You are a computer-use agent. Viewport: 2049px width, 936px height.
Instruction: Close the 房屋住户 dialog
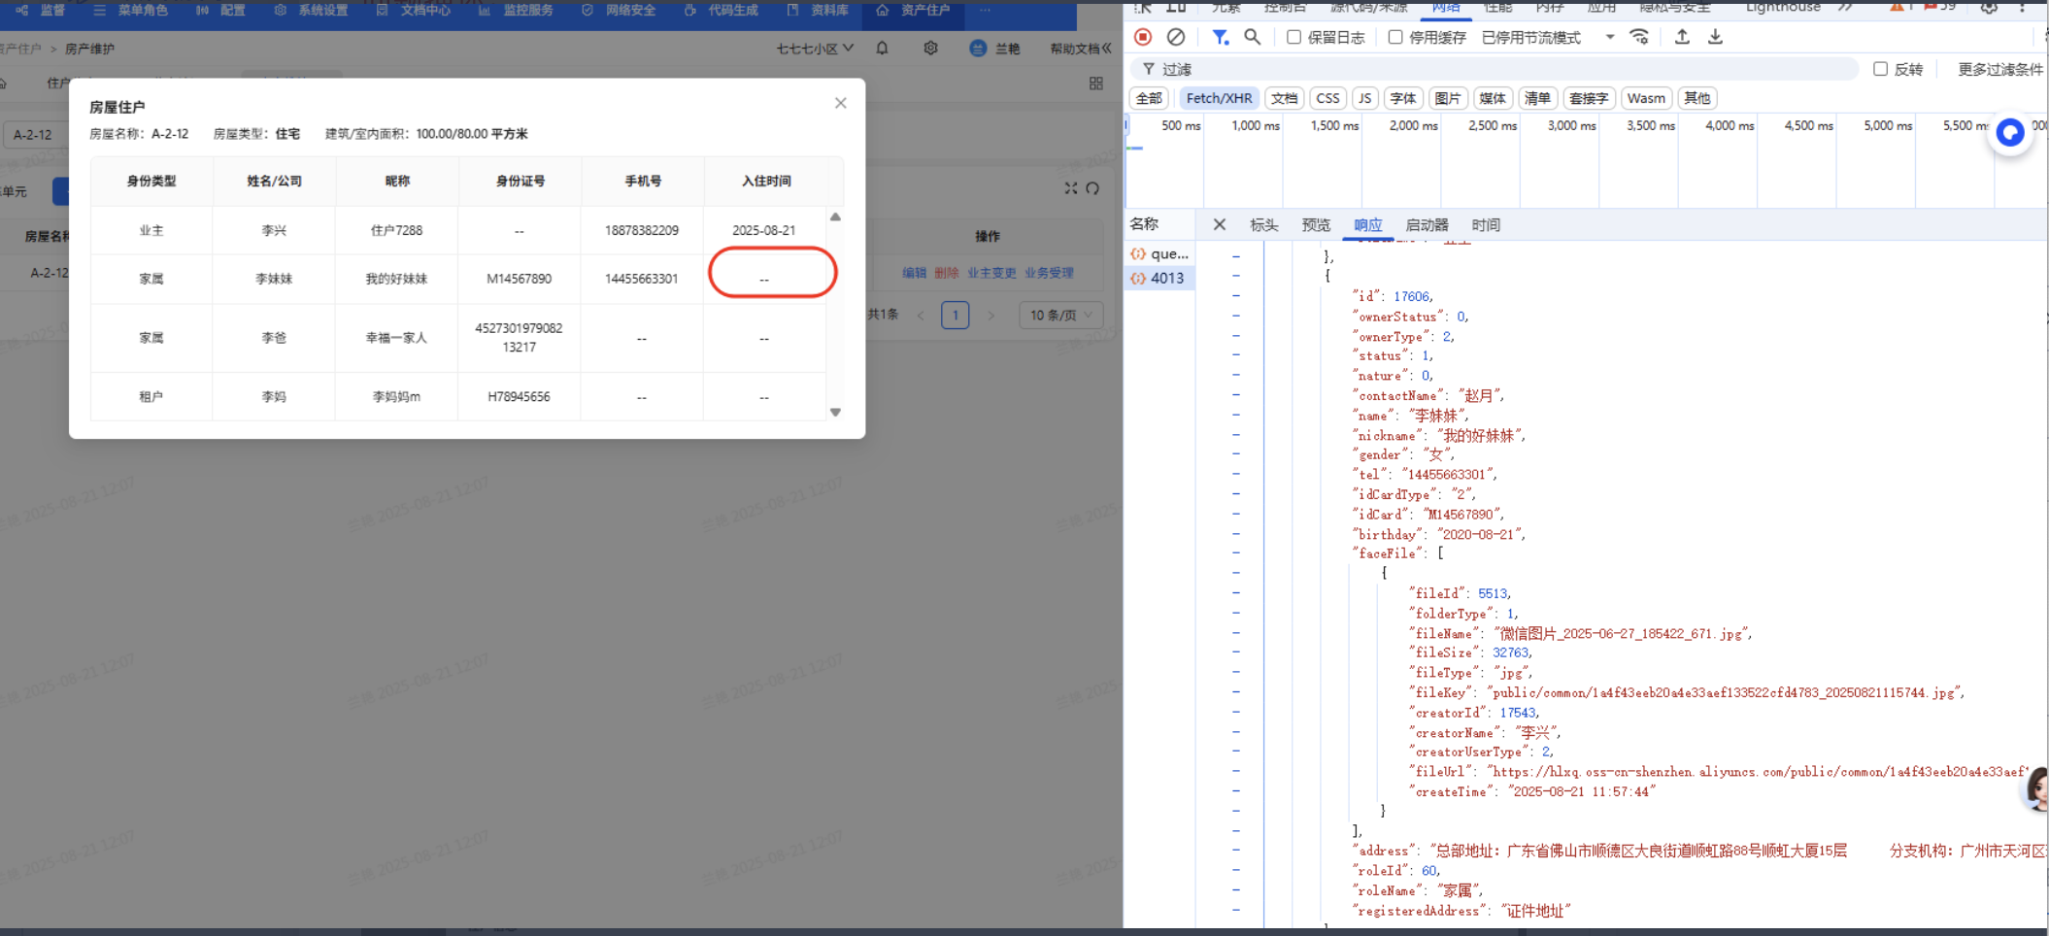pyautogui.click(x=841, y=103)
